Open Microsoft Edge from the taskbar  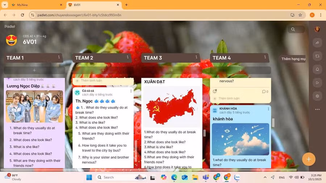pyautogui.click(x=174, y=177)
